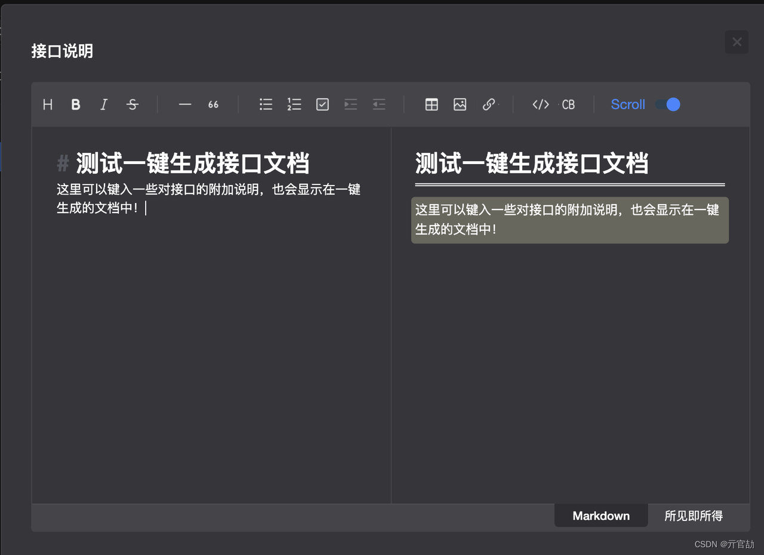The height and width of the screenshot is (555, 764).
Task: Disable the Scroll sync toggle
Action: pyautogui.click(x=668, y=104)
